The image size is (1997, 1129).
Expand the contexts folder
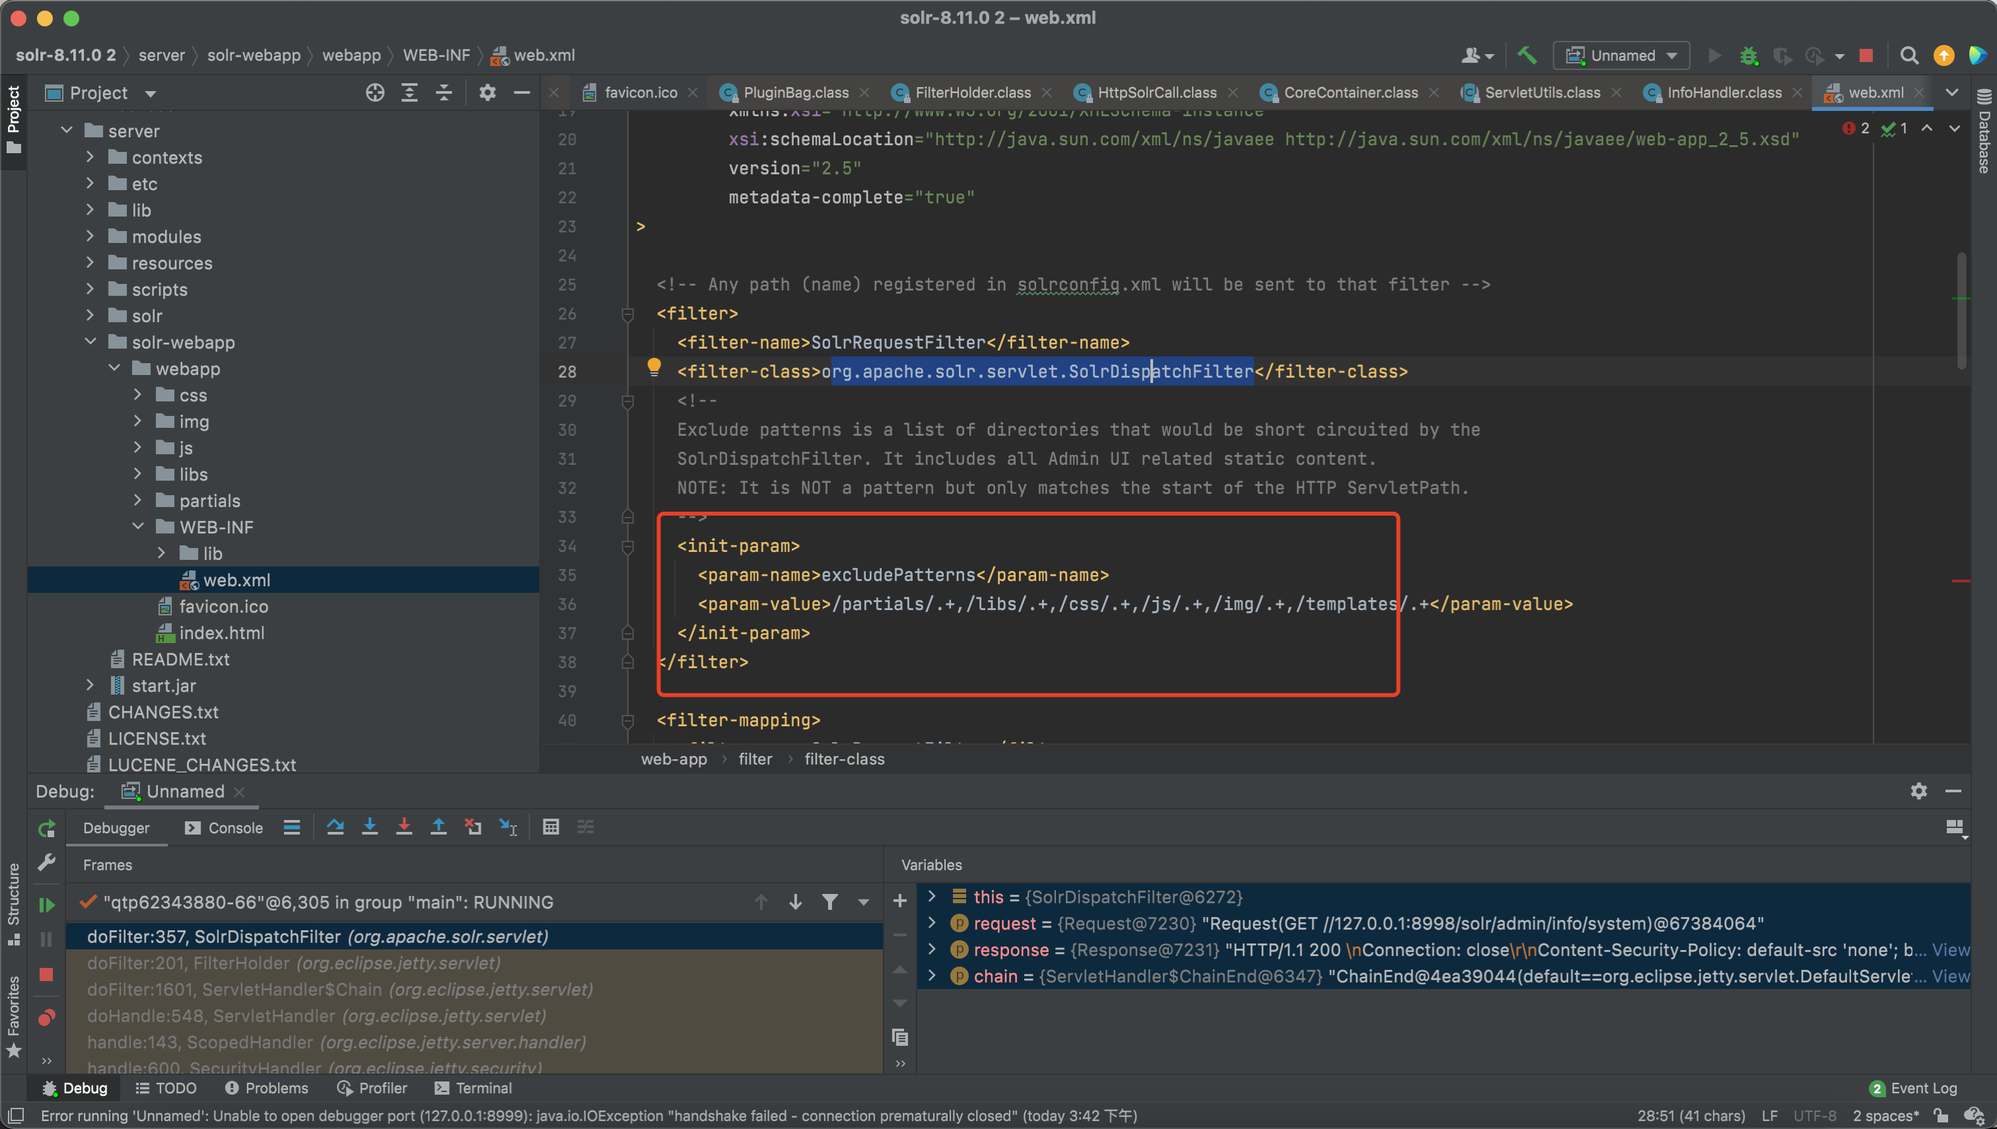point(90,156)
